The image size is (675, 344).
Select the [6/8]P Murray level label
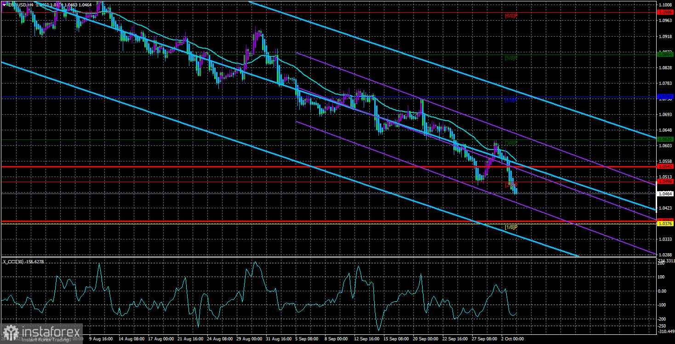tap(511, 16)
